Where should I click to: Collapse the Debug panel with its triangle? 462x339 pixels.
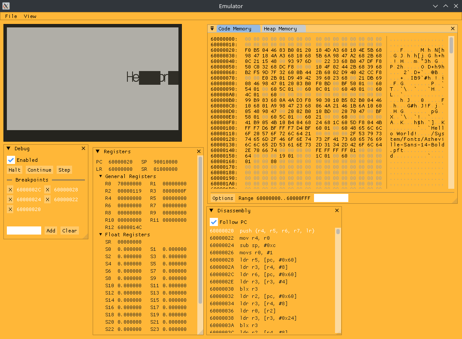tap(9, 148)
